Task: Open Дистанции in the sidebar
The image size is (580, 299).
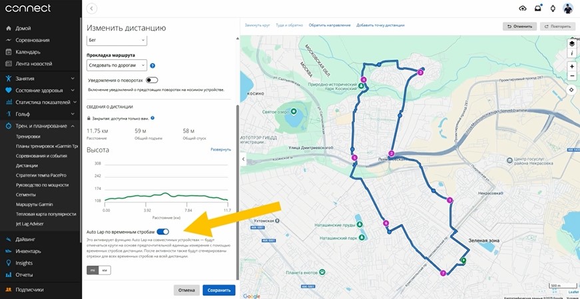Action: pyautogui.click(x=27, y=165)
